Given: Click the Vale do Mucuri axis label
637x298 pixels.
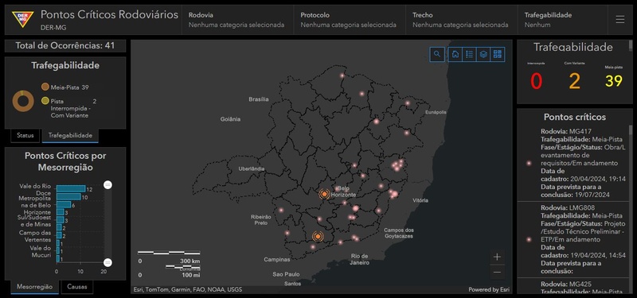Looking at the screenshot, I should click(41, 251).
